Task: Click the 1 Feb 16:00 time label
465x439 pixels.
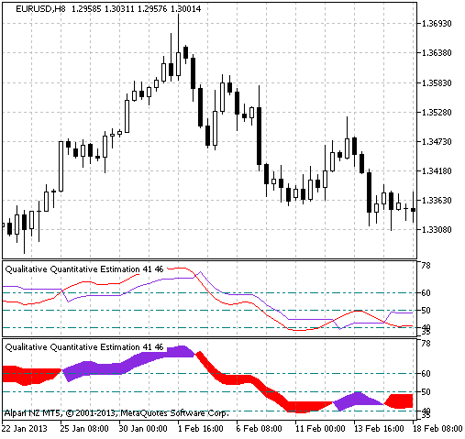Action: (x=201, y=429)
